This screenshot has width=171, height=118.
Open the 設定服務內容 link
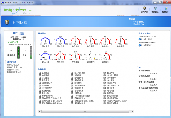139,24
